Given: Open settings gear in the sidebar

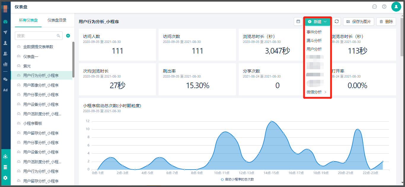Looking at the screenshot, I should 5,178.
